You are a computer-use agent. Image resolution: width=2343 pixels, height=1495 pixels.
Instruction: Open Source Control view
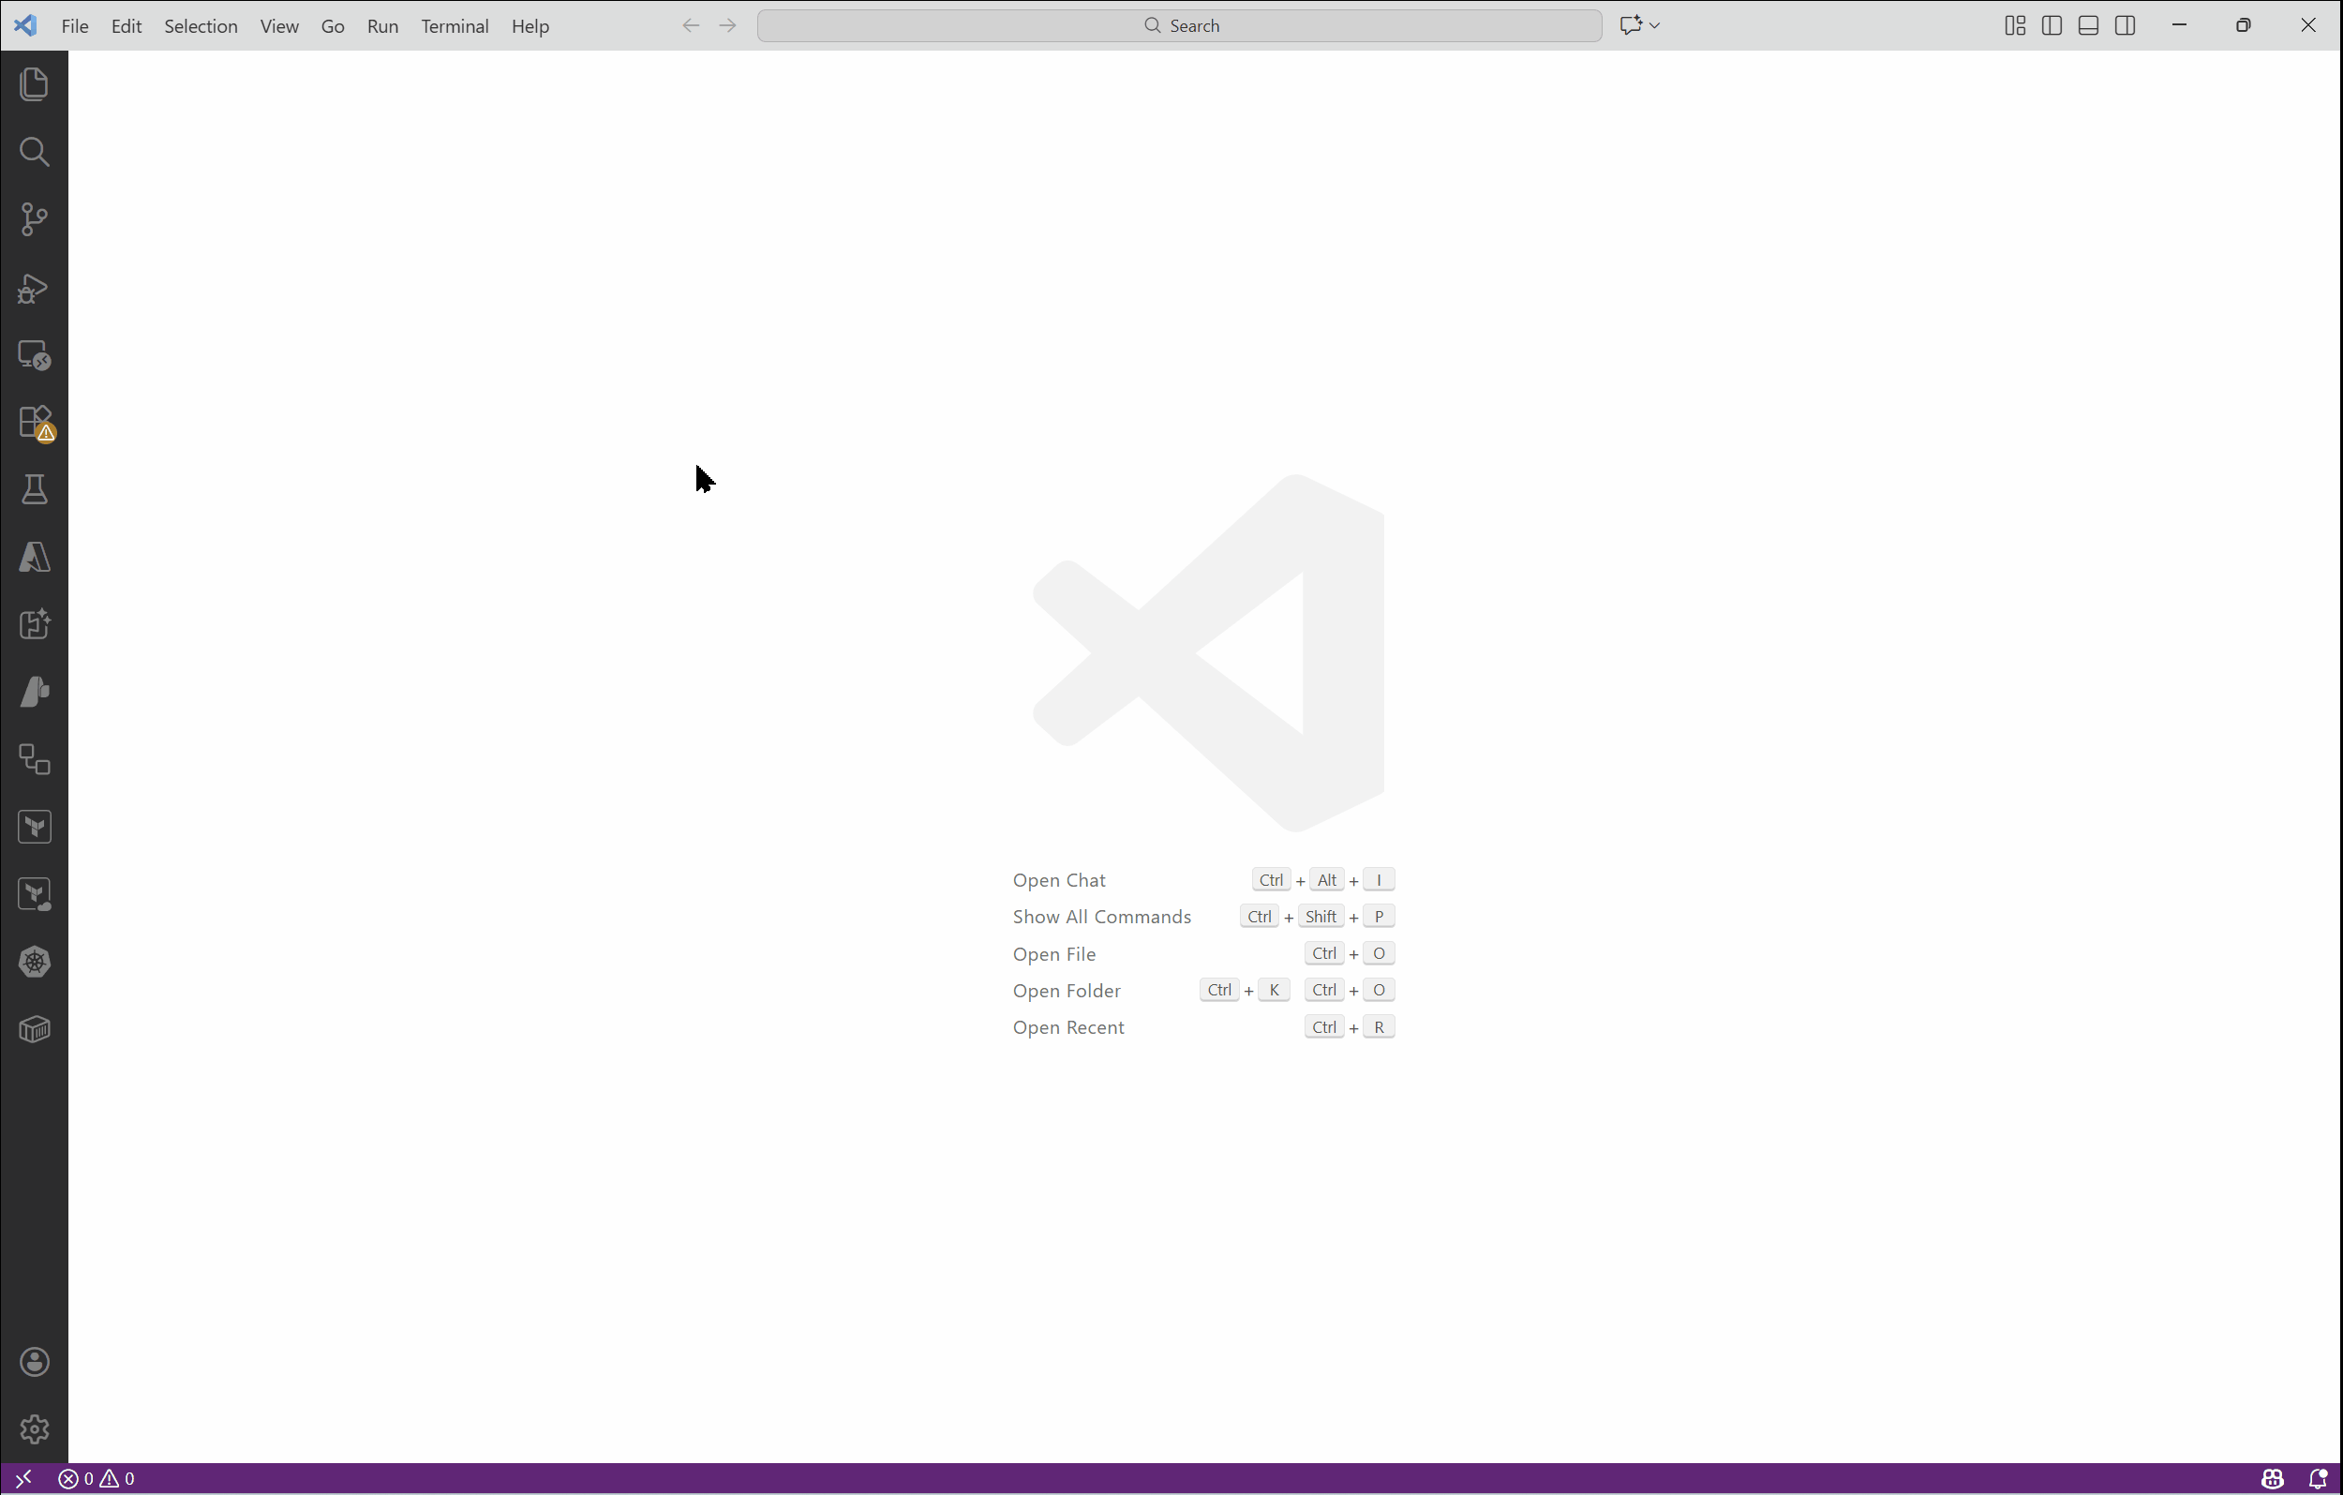(x=34, y=219)
